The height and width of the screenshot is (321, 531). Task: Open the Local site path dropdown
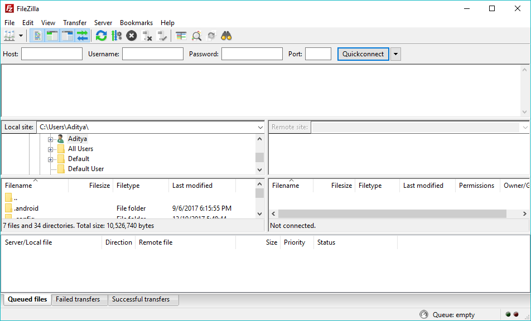pyautogui.click(x=260, y=127)
